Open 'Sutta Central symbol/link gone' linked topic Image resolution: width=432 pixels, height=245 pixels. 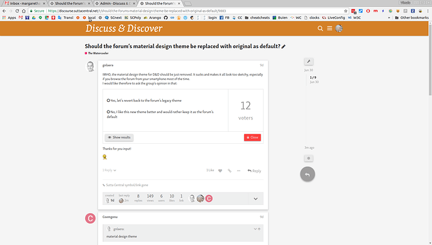[127, 185]
